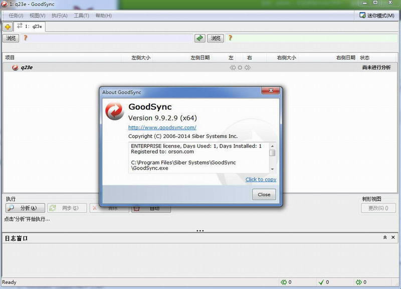This screenshot has height=289, width=401.
Task: Click the 尚未进行分析 status text
Action: pyautogui.click(x=376, y=67)
